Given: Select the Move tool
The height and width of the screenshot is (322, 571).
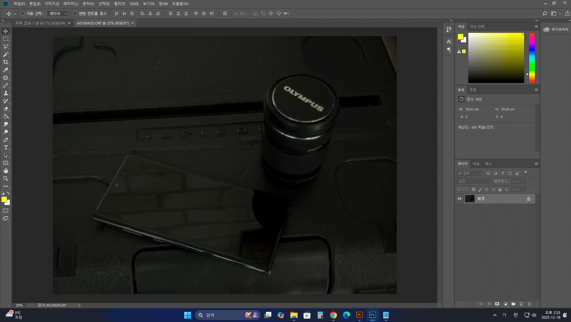Looking at the screenshot, I should [x=6, y=31].
